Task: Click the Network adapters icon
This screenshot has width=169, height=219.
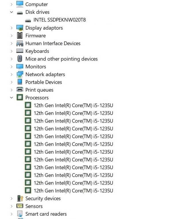Action: coord(20,74)
